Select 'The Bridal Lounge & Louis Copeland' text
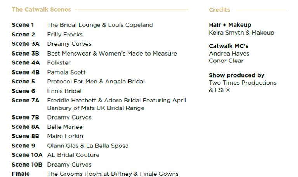This screenshot has height=177, width=298. [x=100, y=25]
